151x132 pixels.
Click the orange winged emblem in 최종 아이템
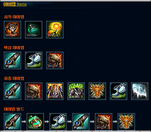tap(97, 91)
